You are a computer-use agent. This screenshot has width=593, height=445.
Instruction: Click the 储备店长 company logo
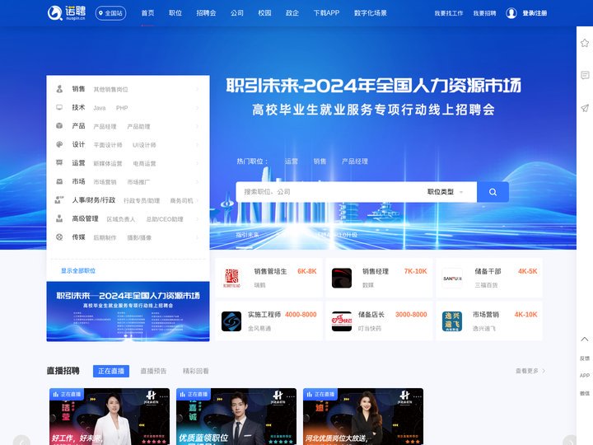(x=342, y=321)
